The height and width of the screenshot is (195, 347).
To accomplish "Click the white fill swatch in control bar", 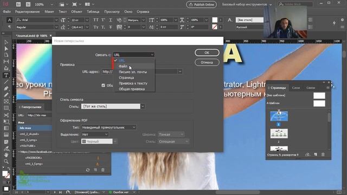I will [x=215, y=20].
